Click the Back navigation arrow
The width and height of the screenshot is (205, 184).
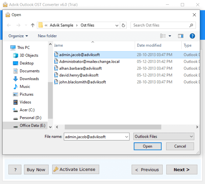pos(9,25)
